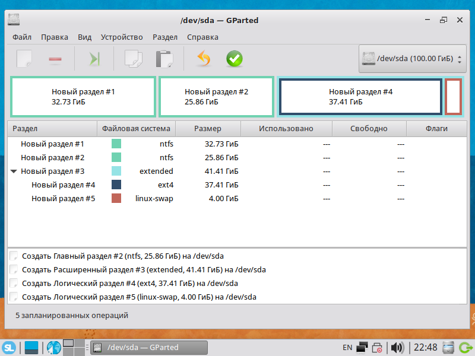Open the Правка menu

click(55, 37)
